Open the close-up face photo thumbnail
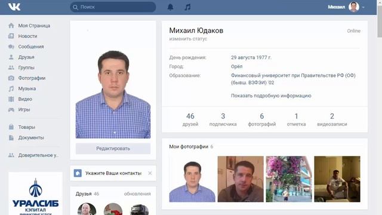Image resolution: width=382 pixels, height=215 pixels. click(241, 179)
